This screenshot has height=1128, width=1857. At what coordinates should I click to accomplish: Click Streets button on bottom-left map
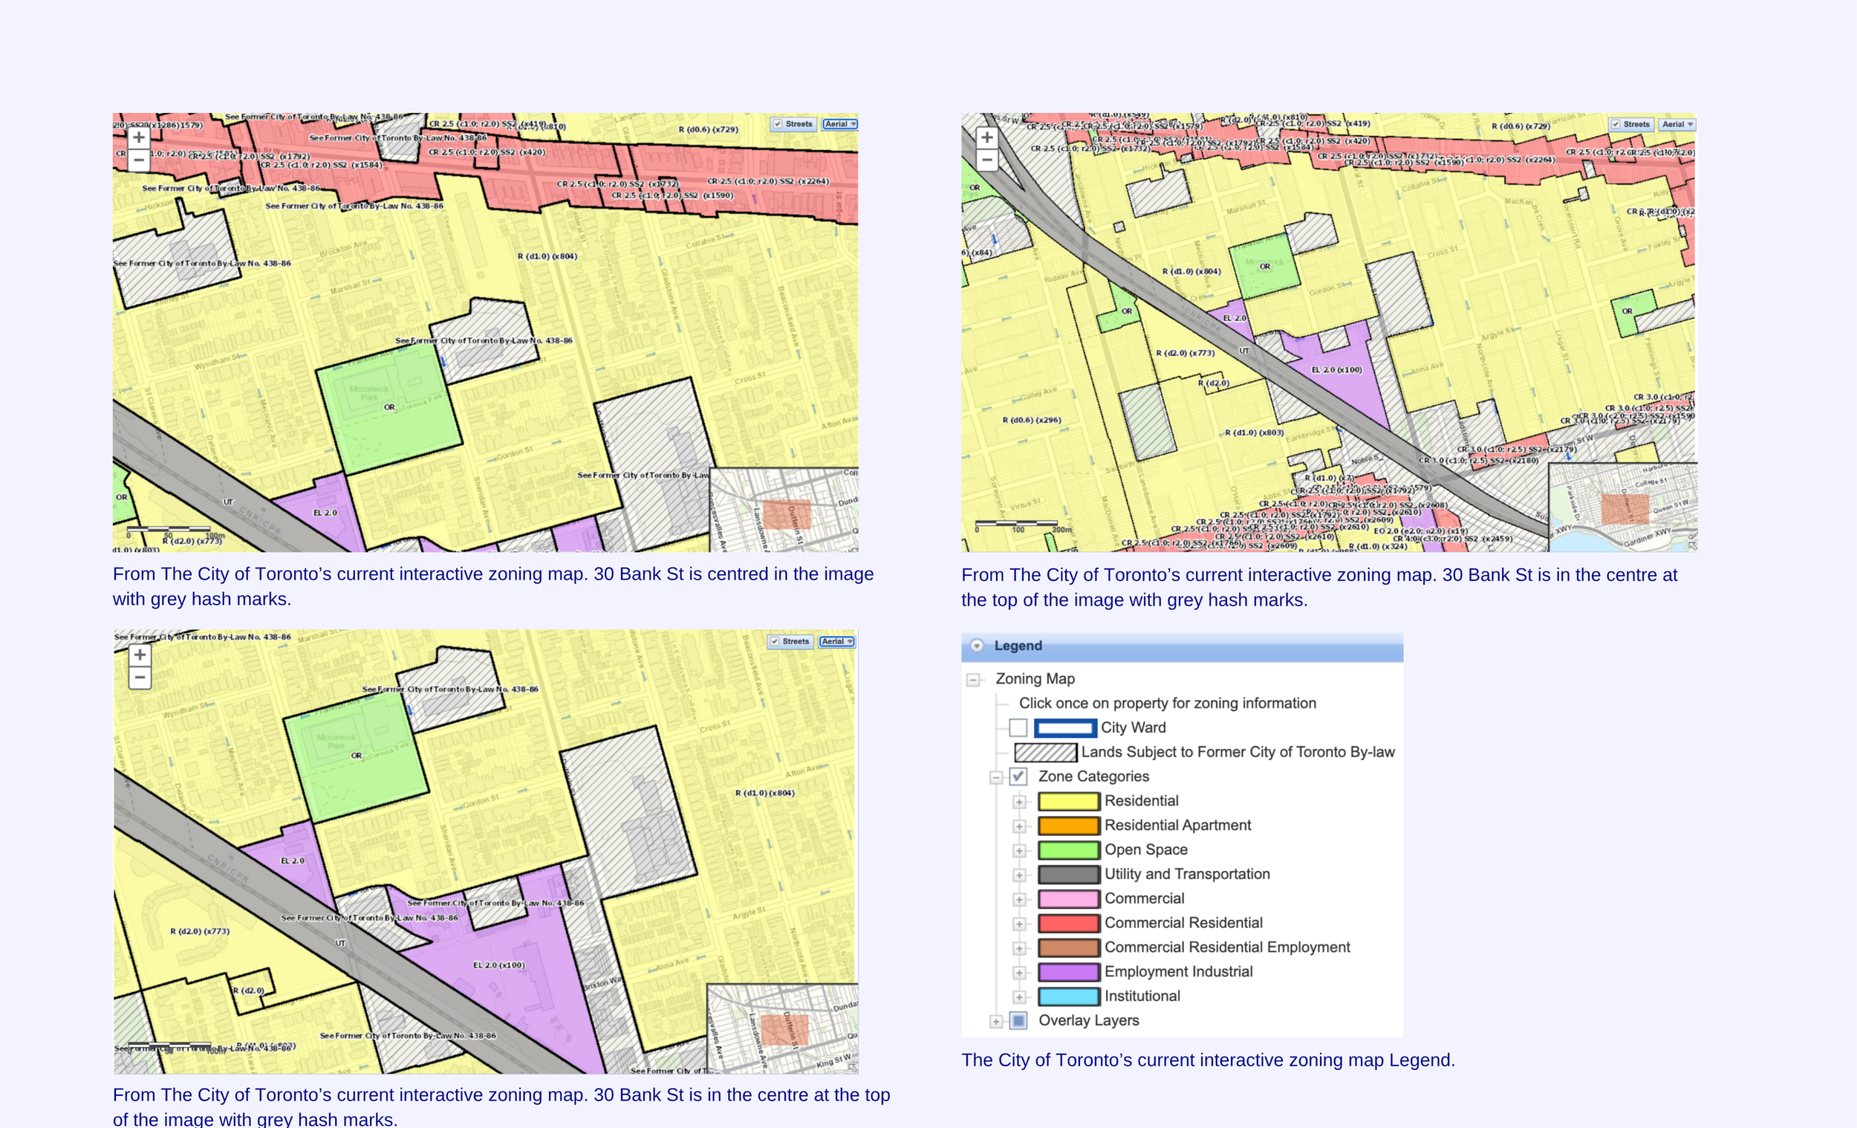(x=790, y=642)
